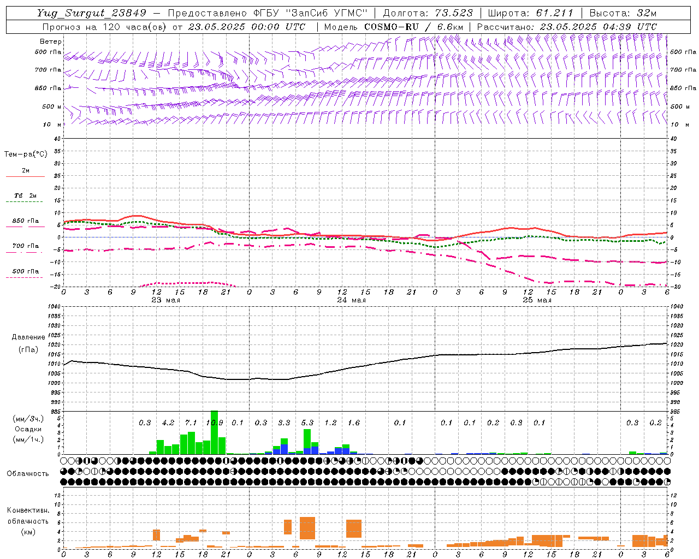Click the 25 мая date label
699x559 pixels.
tap(537, 300)
